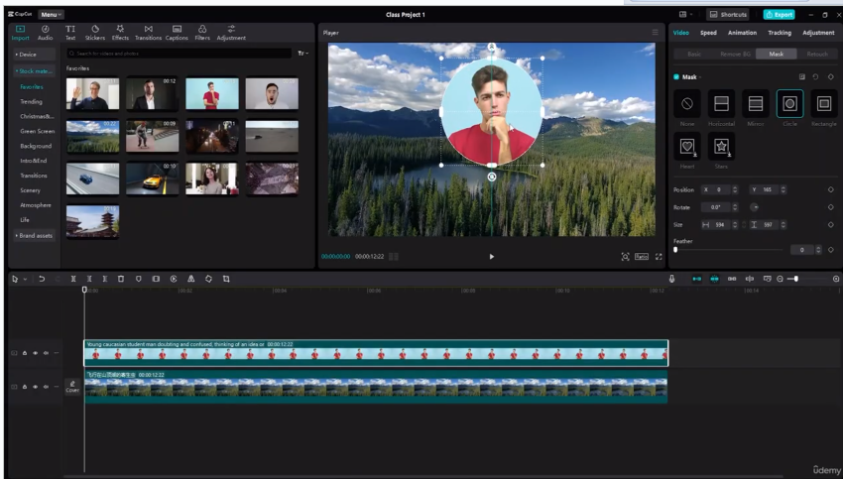The height and width of the screenshot is (479, 843).
Task: Select the Stars mask shape
Action: pyautogui.click(x=721, y=147)
